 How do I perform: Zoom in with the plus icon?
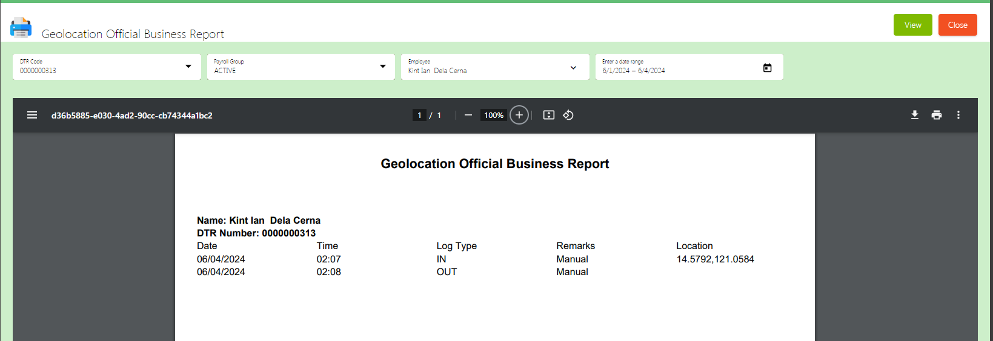pyautogui.click(x=519, y=115)
